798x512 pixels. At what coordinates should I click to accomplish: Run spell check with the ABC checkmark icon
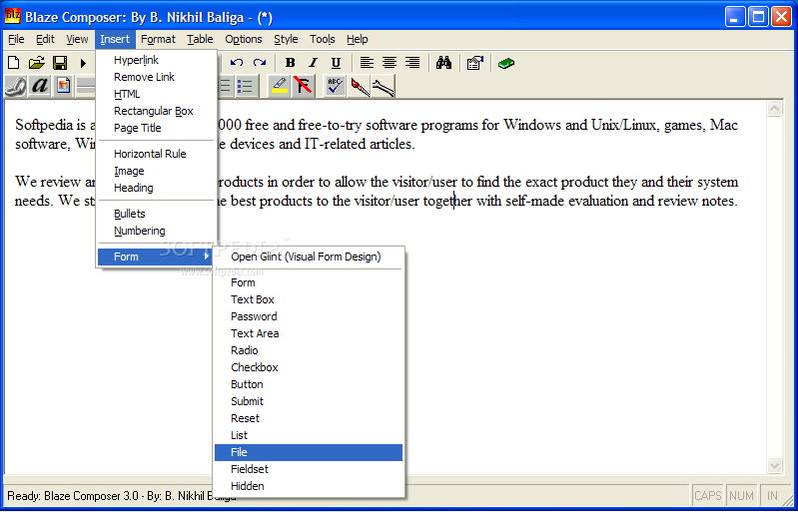335,86
